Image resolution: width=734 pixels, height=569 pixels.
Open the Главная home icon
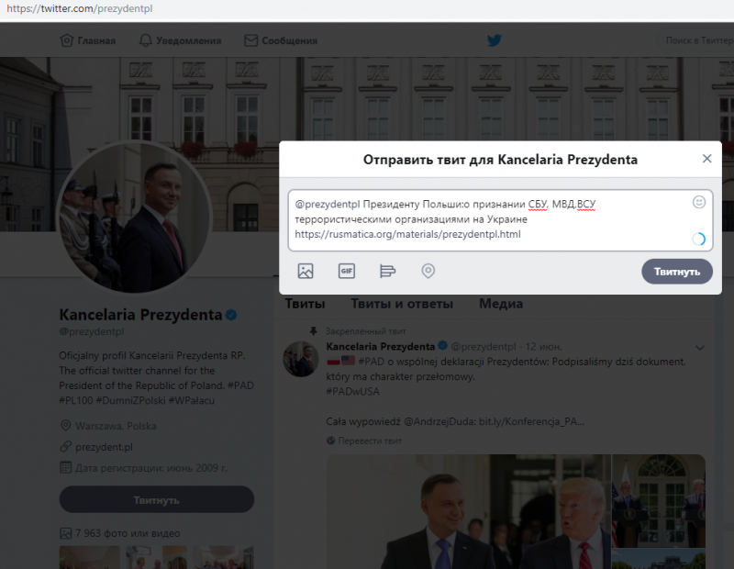pyautogui.click(x=66, y=40)
